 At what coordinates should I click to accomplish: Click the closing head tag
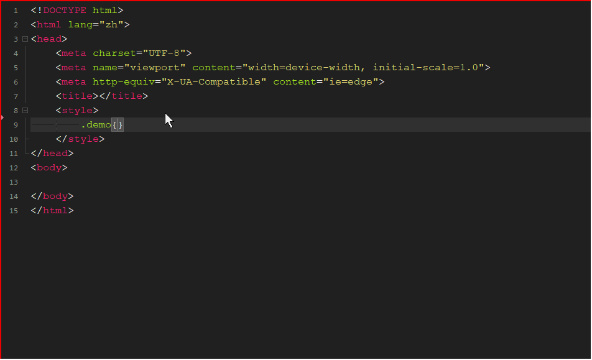click(52, 154)
